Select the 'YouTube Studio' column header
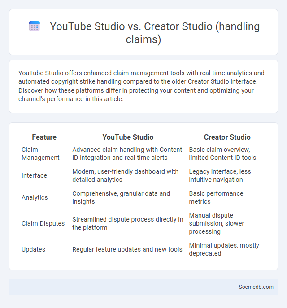The width and height of the screenshot is (287, 308). click(x=128, y=137)
